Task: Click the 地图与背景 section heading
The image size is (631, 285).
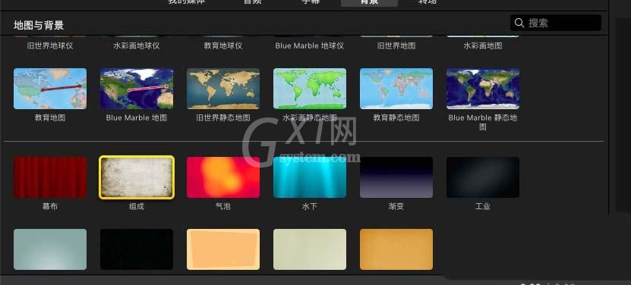Action: [39, 26]
